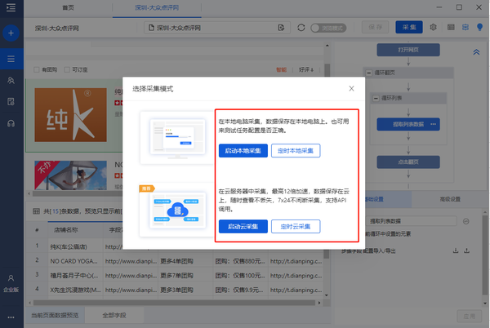Check the 有团购 checkbox
This screenshot has height=328, width=490.
36,69
